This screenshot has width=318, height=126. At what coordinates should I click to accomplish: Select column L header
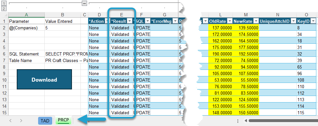click(x=220, y=15)
